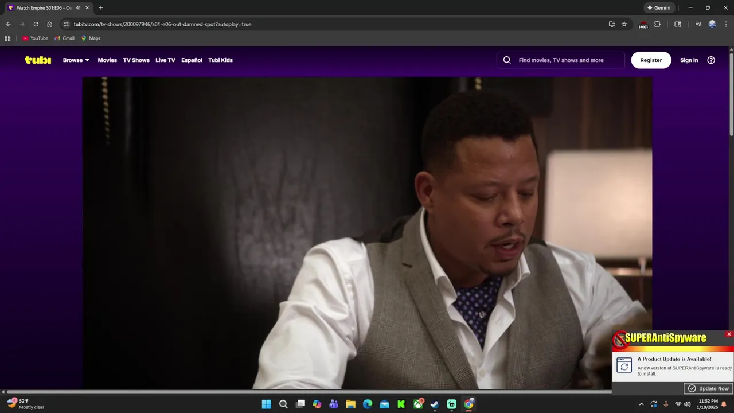Mute the Empire tab via speaker icon
Viewport: 734px width, 413px height.
[x=78, y=8]
